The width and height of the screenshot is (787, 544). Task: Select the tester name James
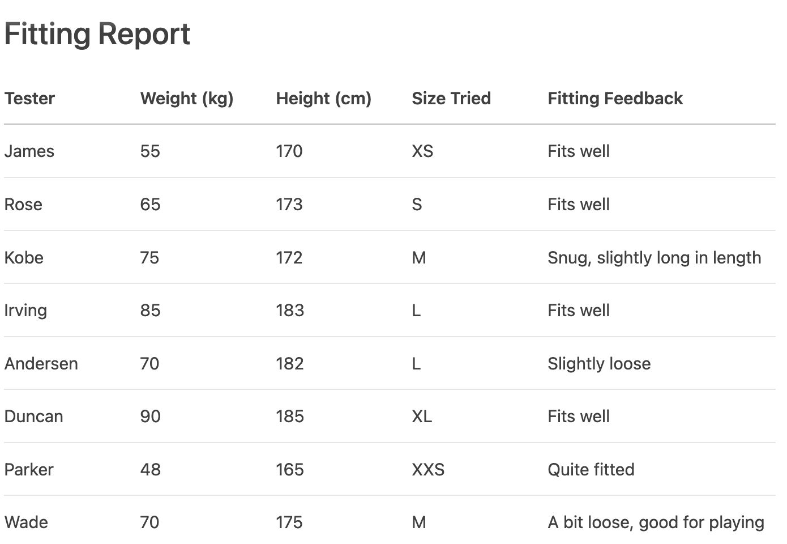29,151
